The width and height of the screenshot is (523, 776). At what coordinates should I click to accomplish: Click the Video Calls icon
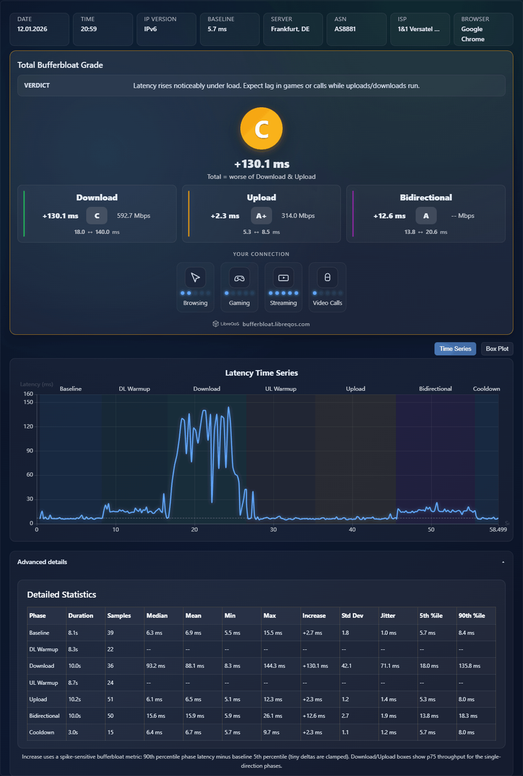[x=328, y=277]
